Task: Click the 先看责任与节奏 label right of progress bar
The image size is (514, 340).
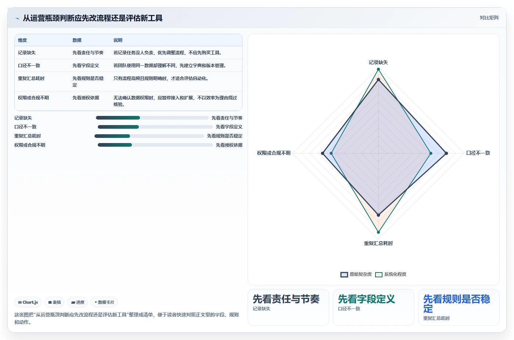Action: [227, 118]
